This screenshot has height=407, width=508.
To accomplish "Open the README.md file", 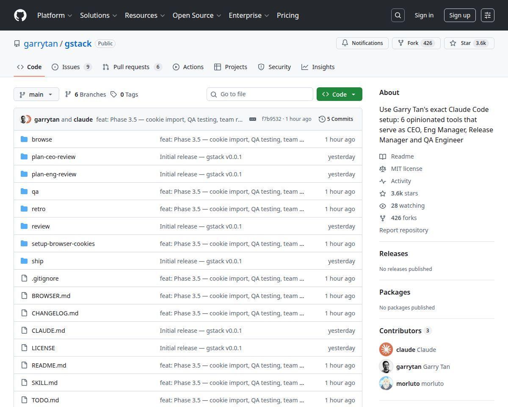I will 49,365.
